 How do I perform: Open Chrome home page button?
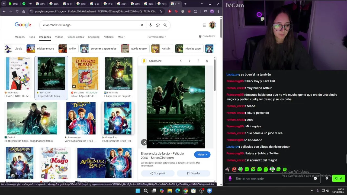click(x=24, y=11)
